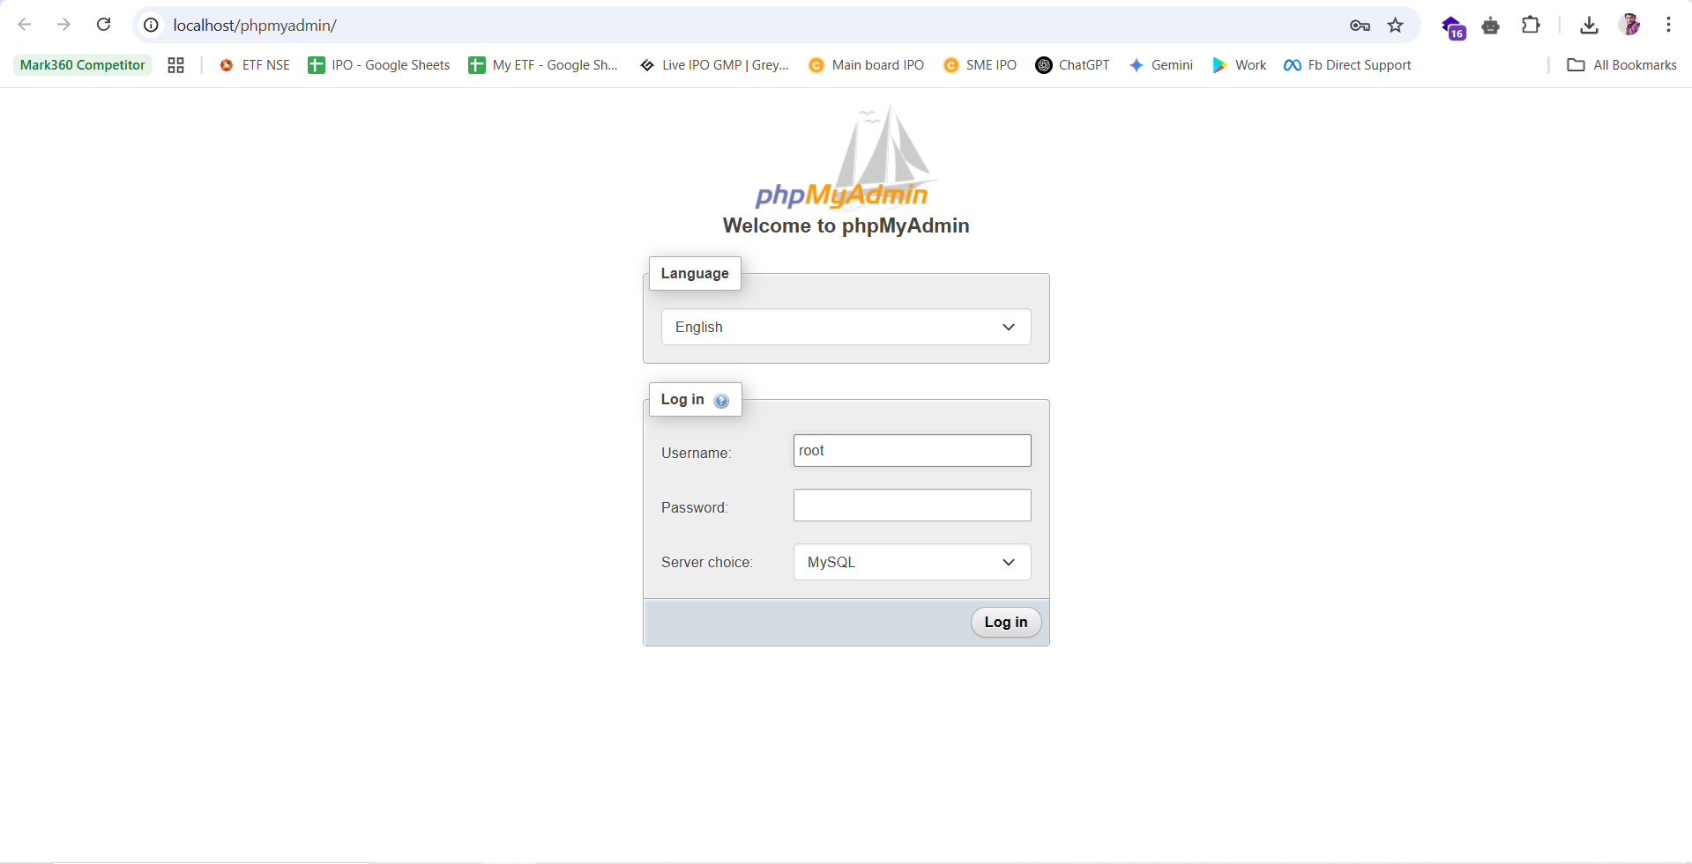
Task: Click the Server choice label
Action: pos(707,562)
